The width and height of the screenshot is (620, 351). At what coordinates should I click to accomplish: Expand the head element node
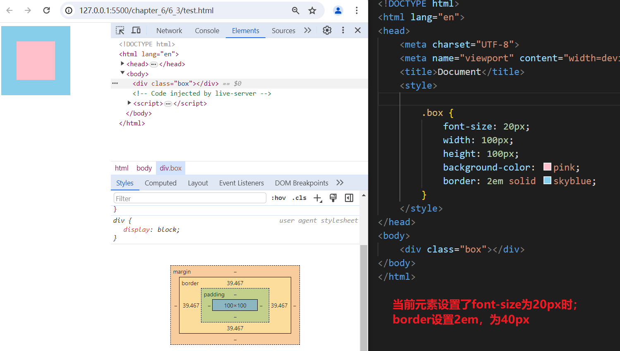tap(122, 63)
